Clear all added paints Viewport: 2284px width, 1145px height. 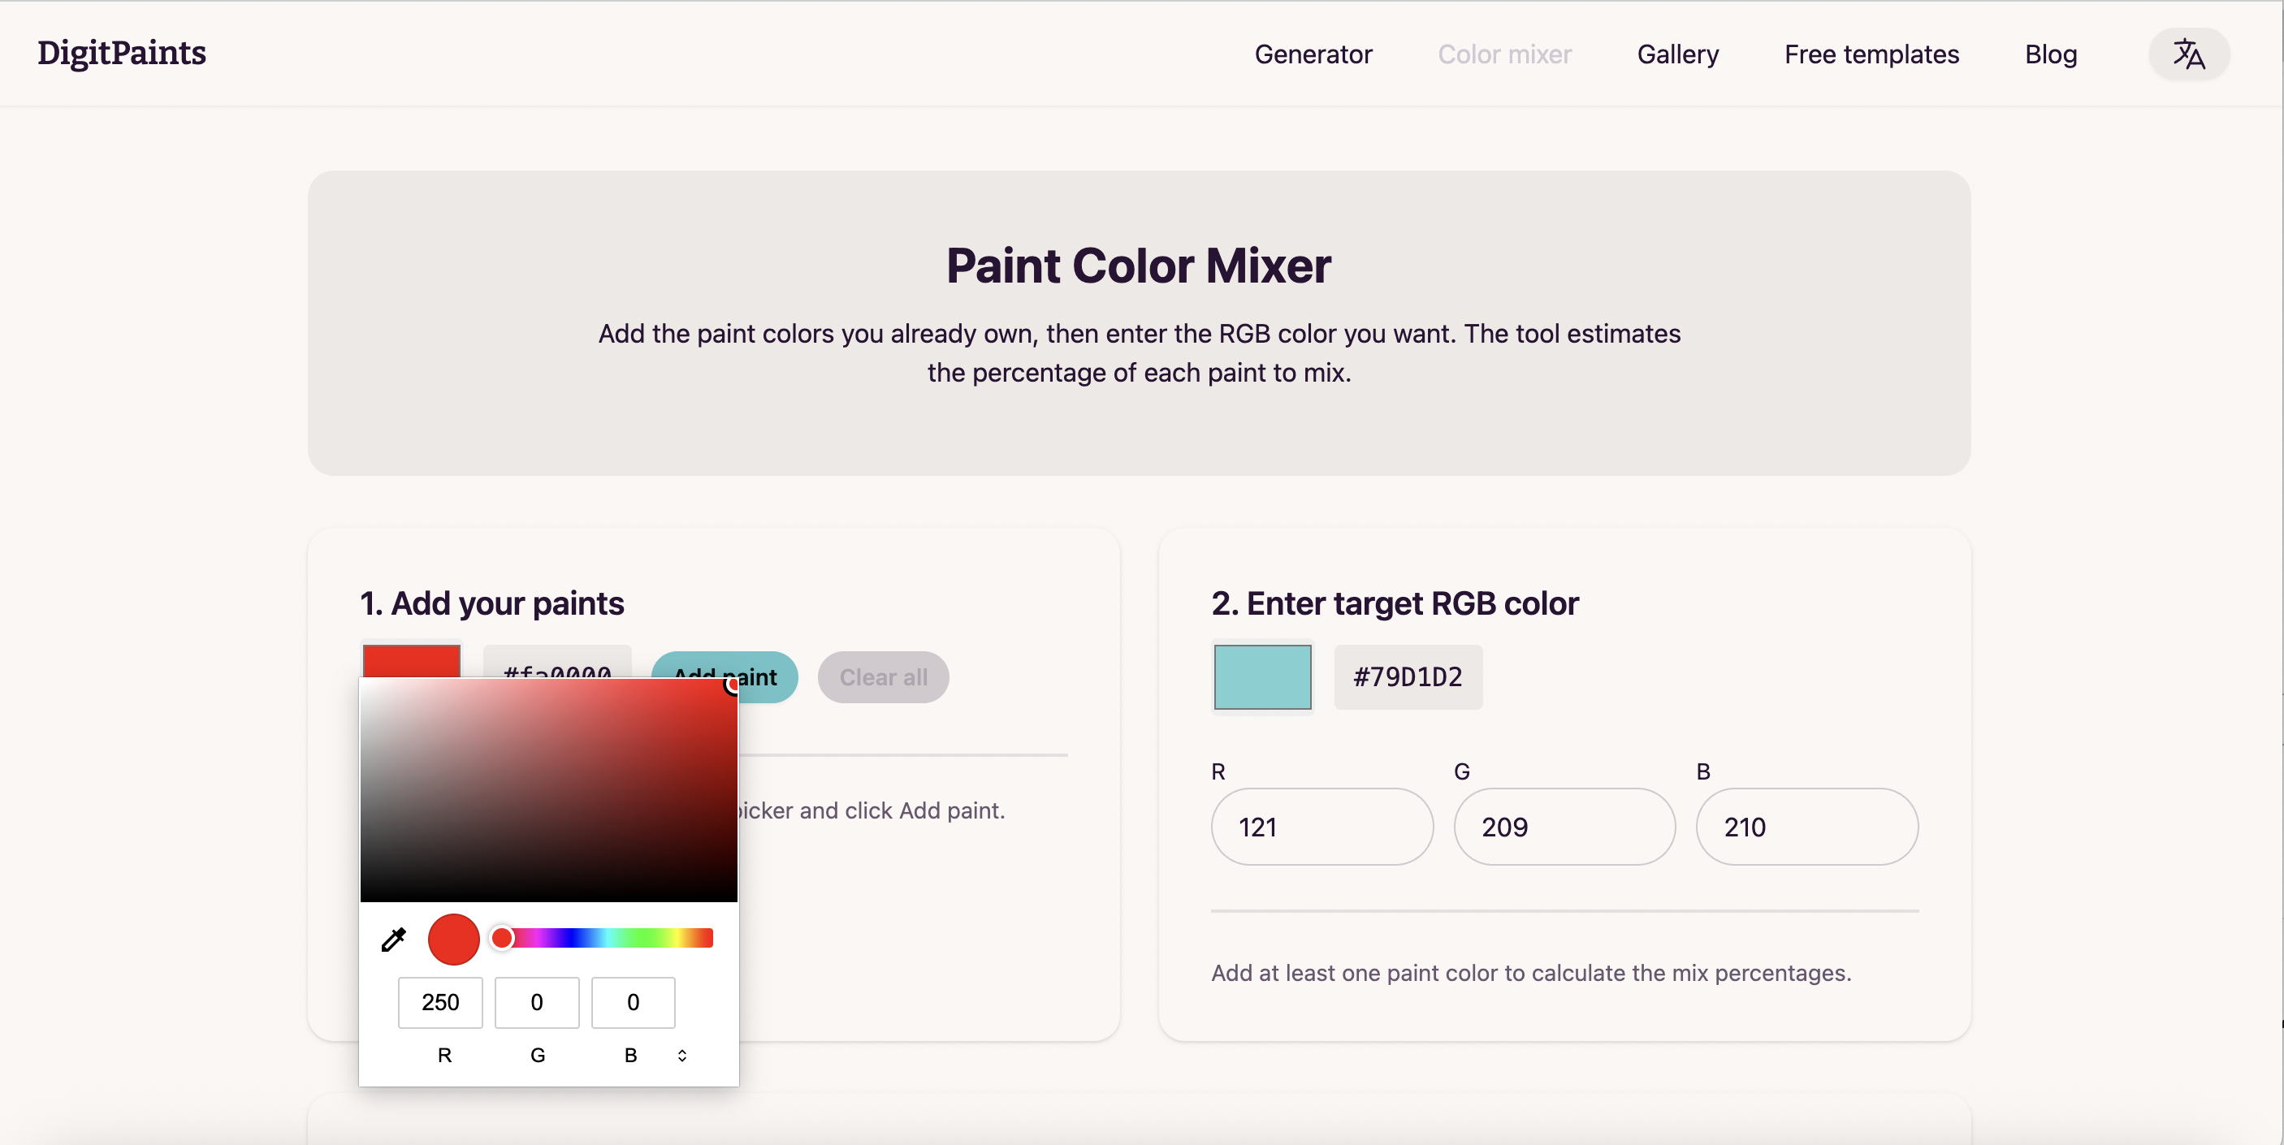coord(882,677)
